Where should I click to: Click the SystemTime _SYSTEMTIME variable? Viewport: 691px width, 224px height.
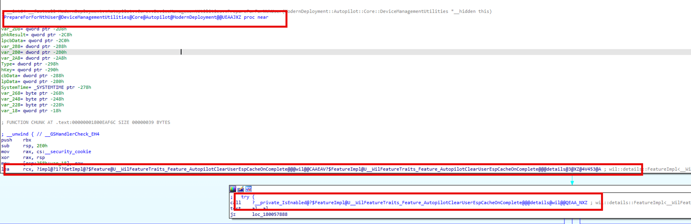(46, 87)
